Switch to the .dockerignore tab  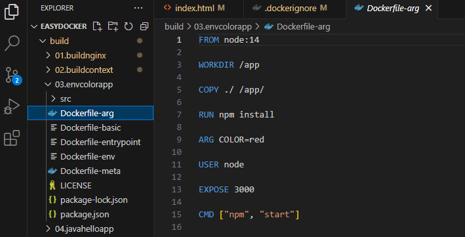294,9
